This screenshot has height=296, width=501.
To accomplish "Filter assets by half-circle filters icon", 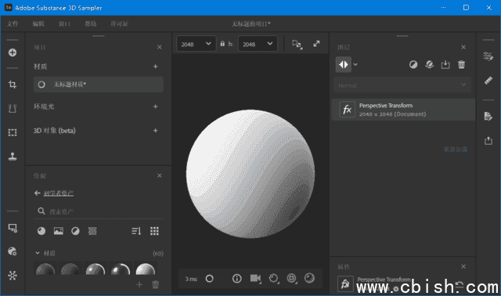I will pos(75,231).
